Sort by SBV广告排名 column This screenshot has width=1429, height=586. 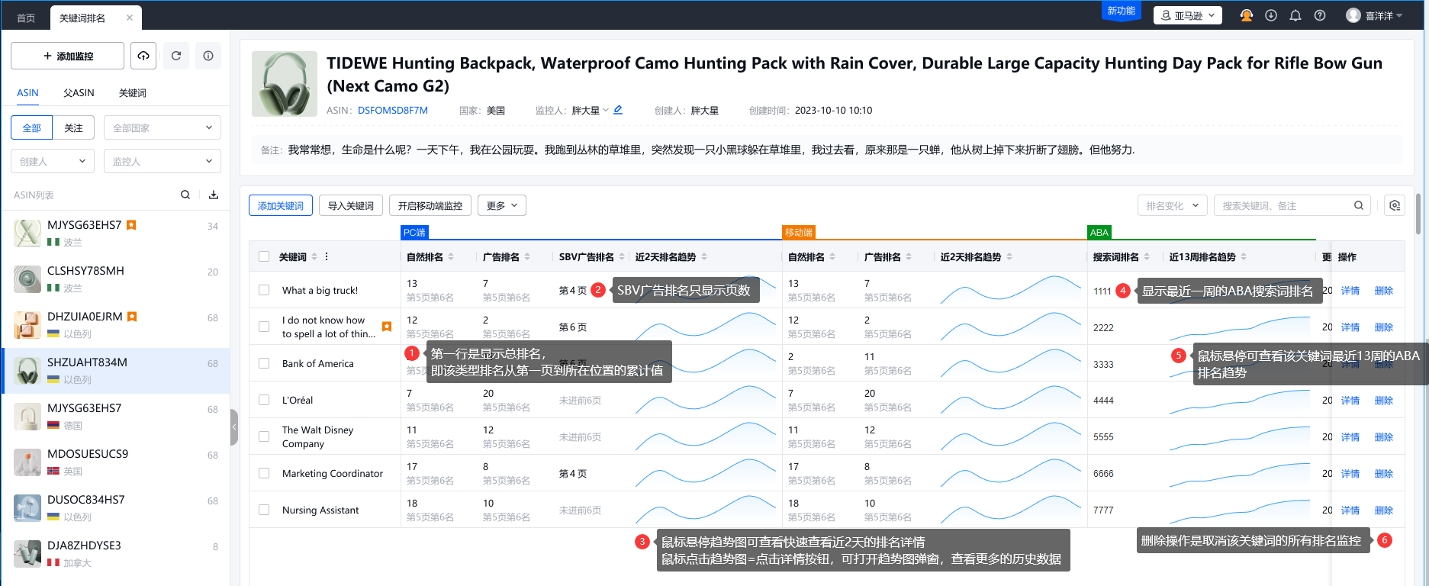(x=622, y=257)
